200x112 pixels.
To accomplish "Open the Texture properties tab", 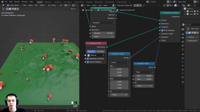I will pyautogui.click(x=182, y=82).
